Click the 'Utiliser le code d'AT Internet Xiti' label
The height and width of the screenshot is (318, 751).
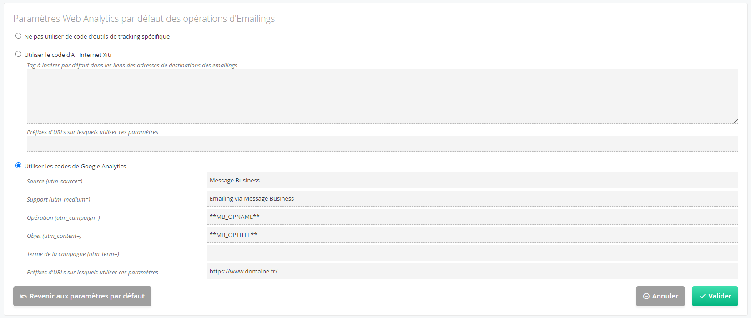tap(68, 55)
